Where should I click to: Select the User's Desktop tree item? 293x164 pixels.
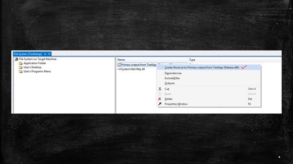tap(33, 67)
